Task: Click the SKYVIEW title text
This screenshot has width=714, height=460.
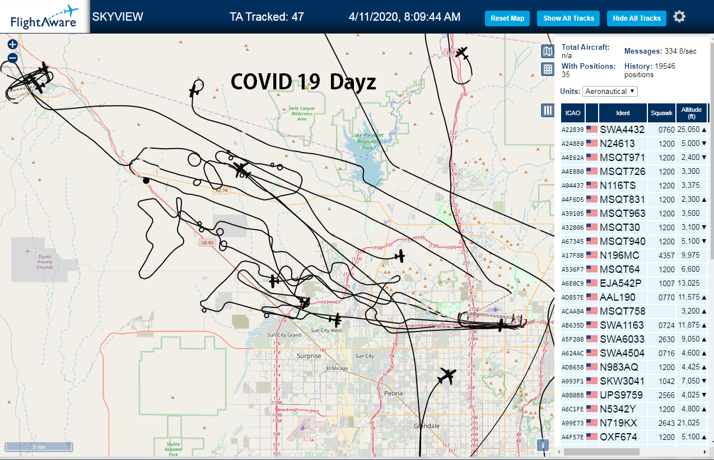Action: coord(118,17)
